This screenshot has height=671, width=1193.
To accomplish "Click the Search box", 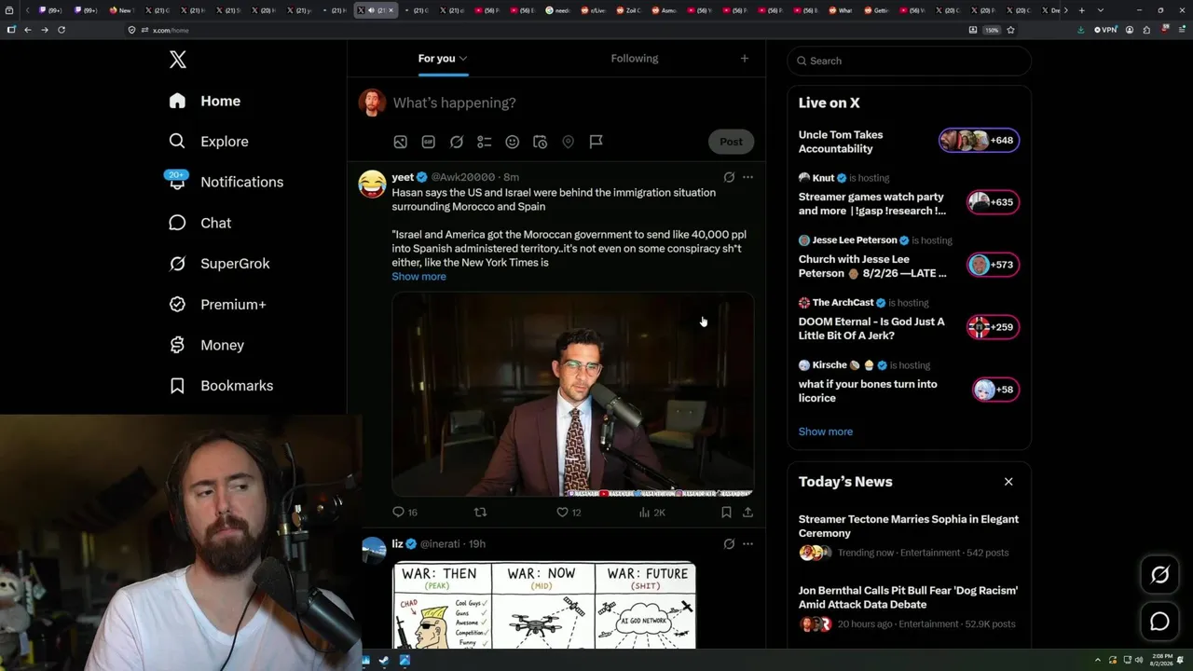I will pyautogui.click(x=910, y=61).
